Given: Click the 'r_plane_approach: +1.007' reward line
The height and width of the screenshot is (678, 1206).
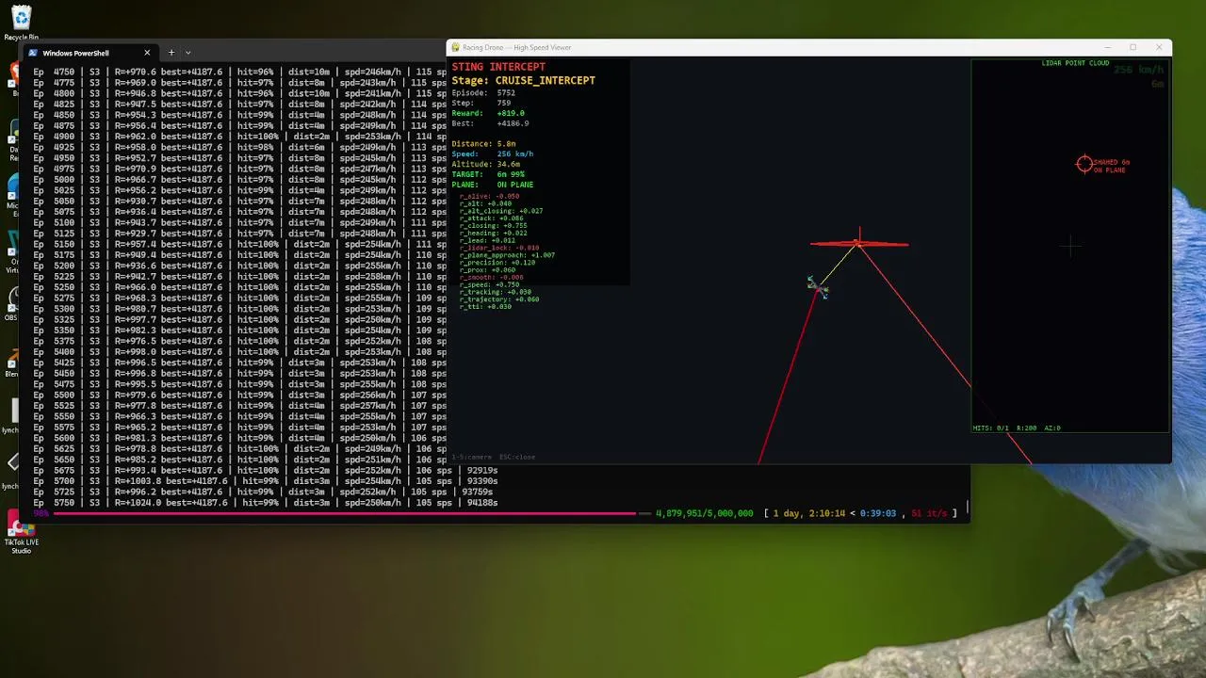Looking at the screenshot, I should pos(507,255).
